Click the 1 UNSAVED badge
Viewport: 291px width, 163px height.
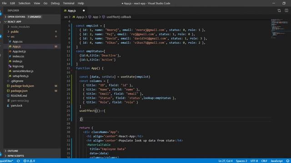point(35,17)
